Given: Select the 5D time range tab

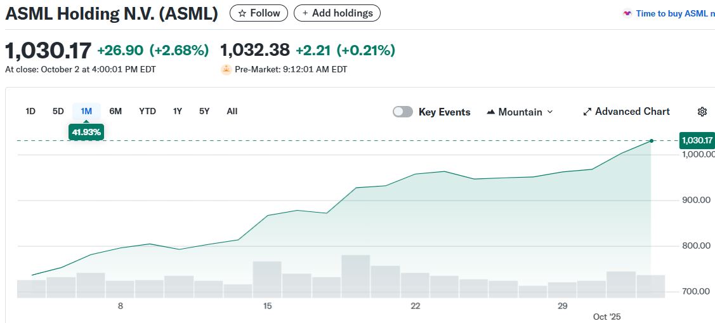Looking at the screenshot, I should [x=58, y=111].
